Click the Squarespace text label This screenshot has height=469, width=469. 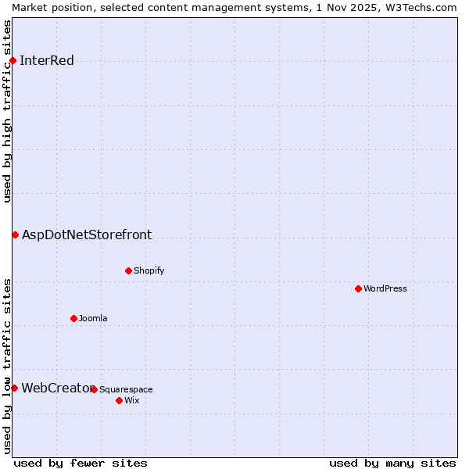coord(126,389)
